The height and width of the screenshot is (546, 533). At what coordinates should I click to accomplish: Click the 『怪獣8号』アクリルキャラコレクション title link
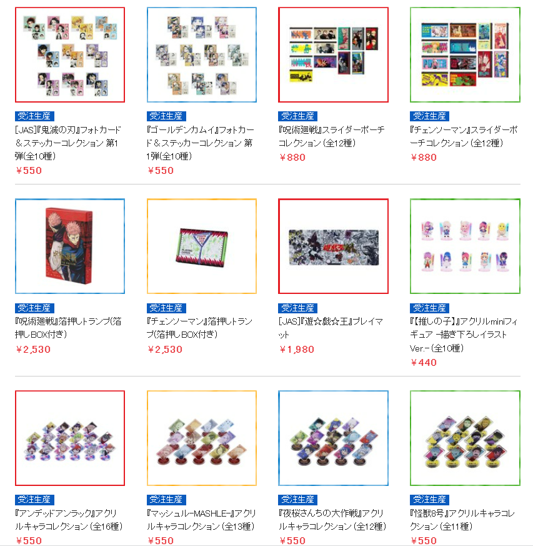pyautogui.click(x=462, y=520)
